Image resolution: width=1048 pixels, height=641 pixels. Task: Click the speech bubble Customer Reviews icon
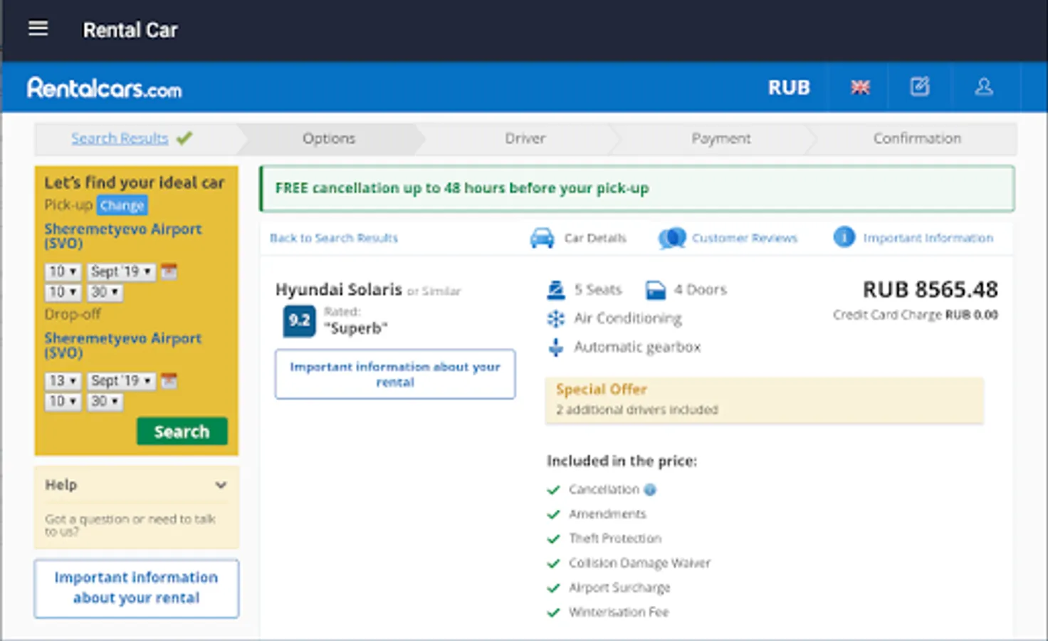672,238
